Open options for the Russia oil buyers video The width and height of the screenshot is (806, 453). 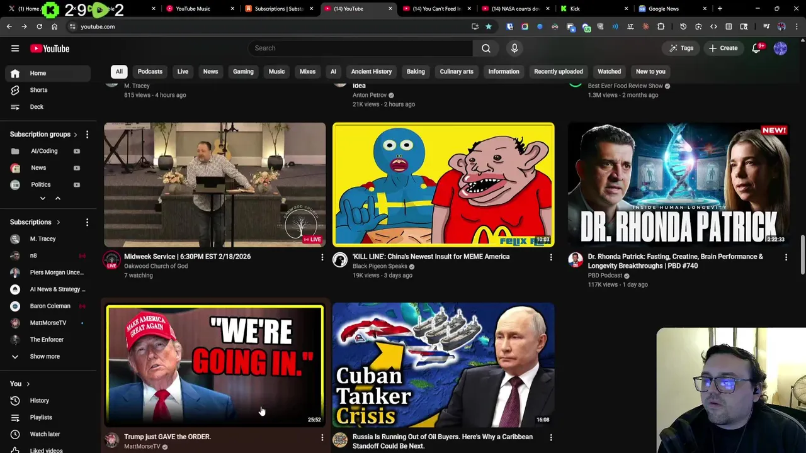[551, 437]
